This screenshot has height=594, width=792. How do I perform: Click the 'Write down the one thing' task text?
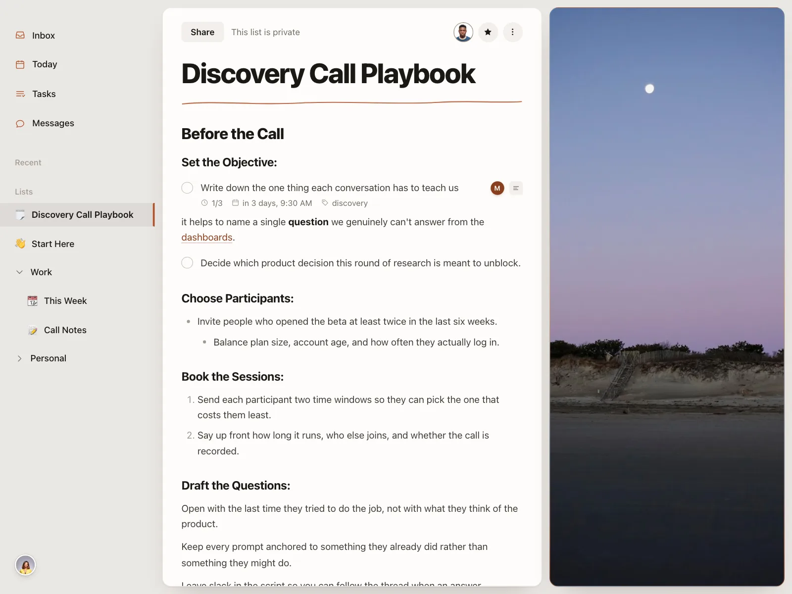330,188
